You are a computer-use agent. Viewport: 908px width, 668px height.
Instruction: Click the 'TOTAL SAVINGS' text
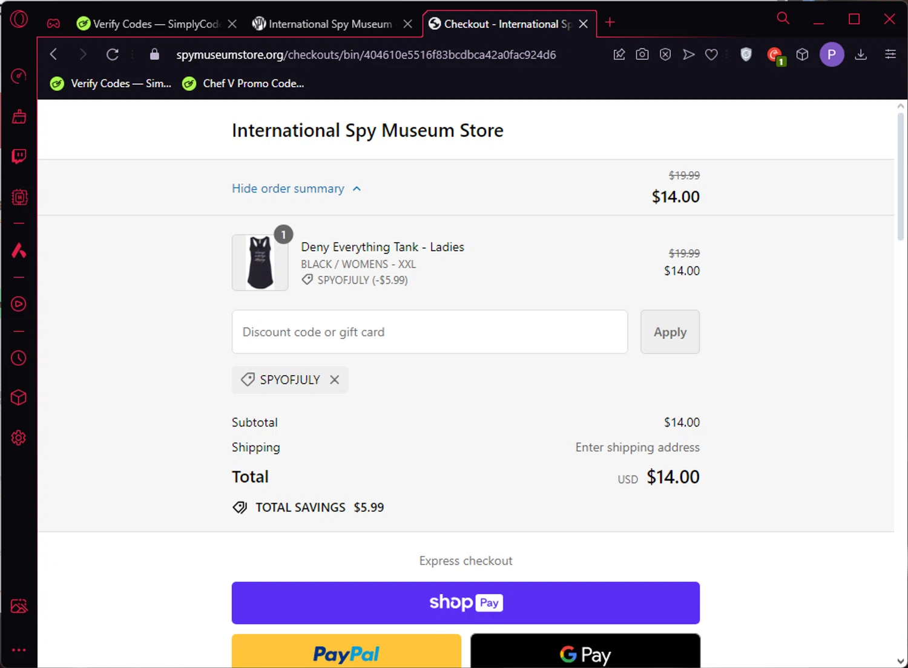300,507
